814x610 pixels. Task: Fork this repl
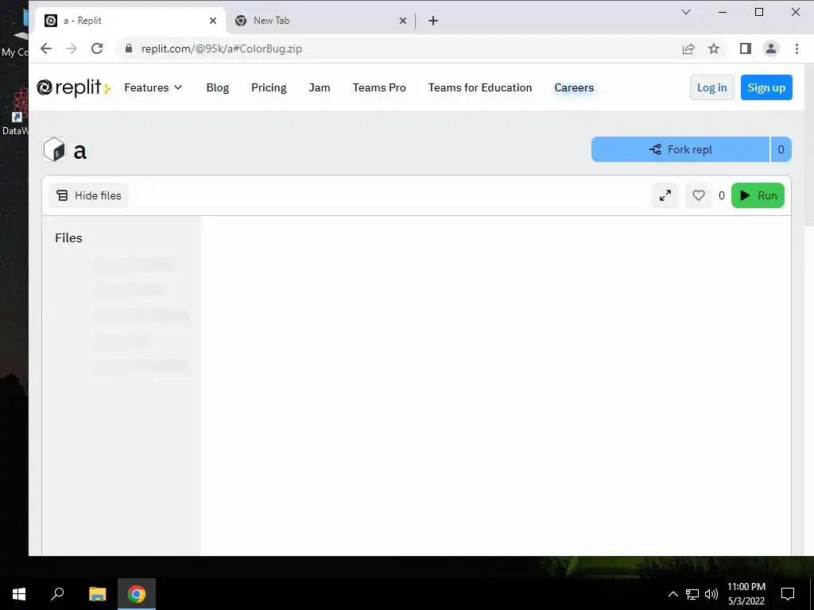click(x=680, y=149)
